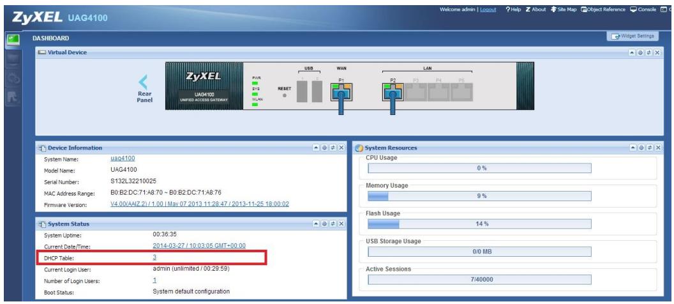The height and width of the screenshot is (304, 674).
Task: Collapse the System Resources widget
Action: (633, 148)
